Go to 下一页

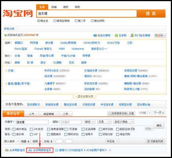coord(159,113)
